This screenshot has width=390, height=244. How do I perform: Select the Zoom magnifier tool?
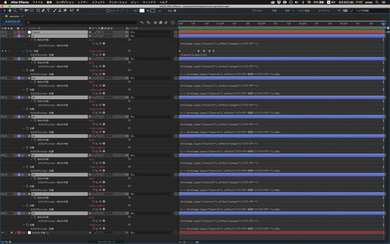pos(15,11)
